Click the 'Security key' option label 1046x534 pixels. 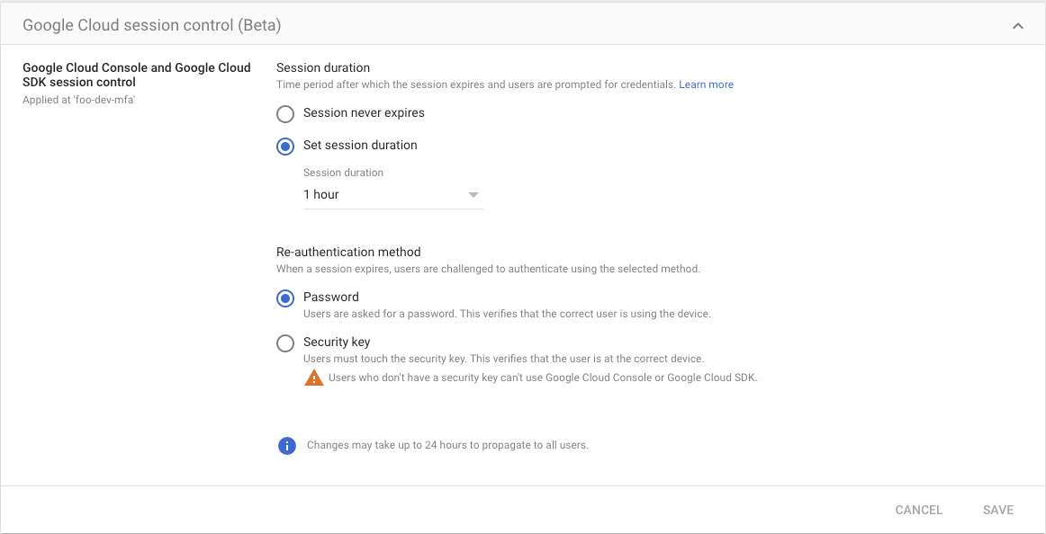click(337, 343)
